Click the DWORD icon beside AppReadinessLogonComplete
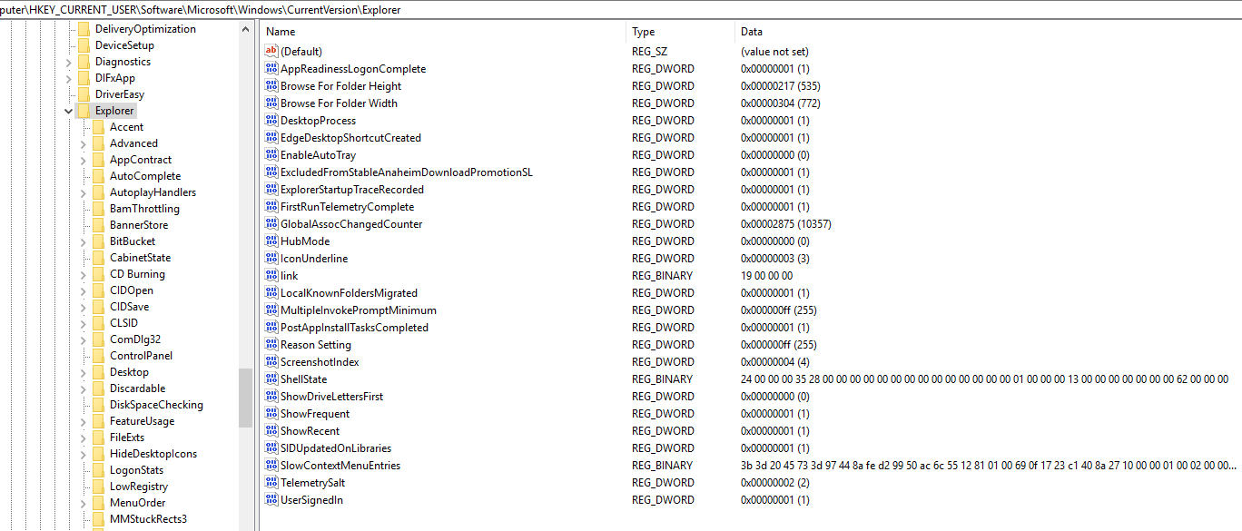This screenshot has width=1242, height=531. [x=271, y=69]
